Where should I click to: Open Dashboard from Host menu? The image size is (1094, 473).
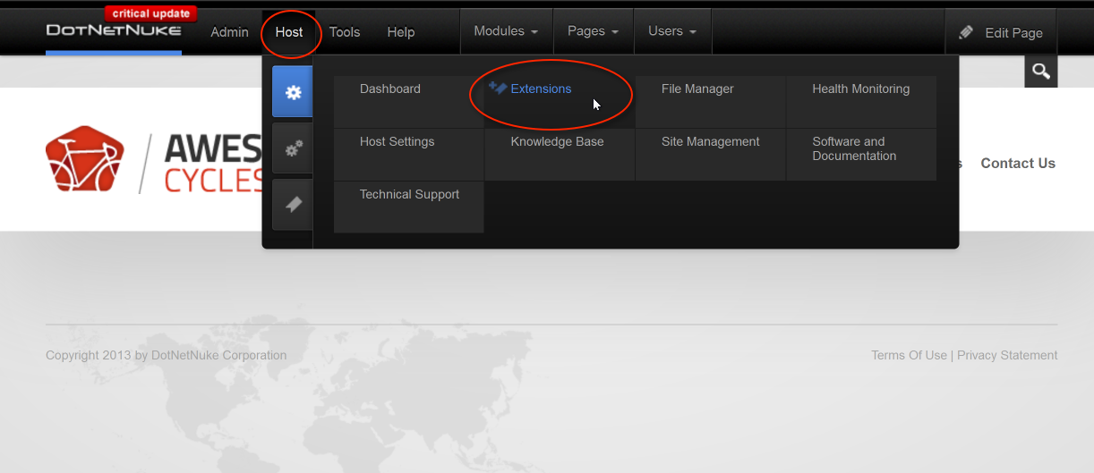click(x=409, y=102)
